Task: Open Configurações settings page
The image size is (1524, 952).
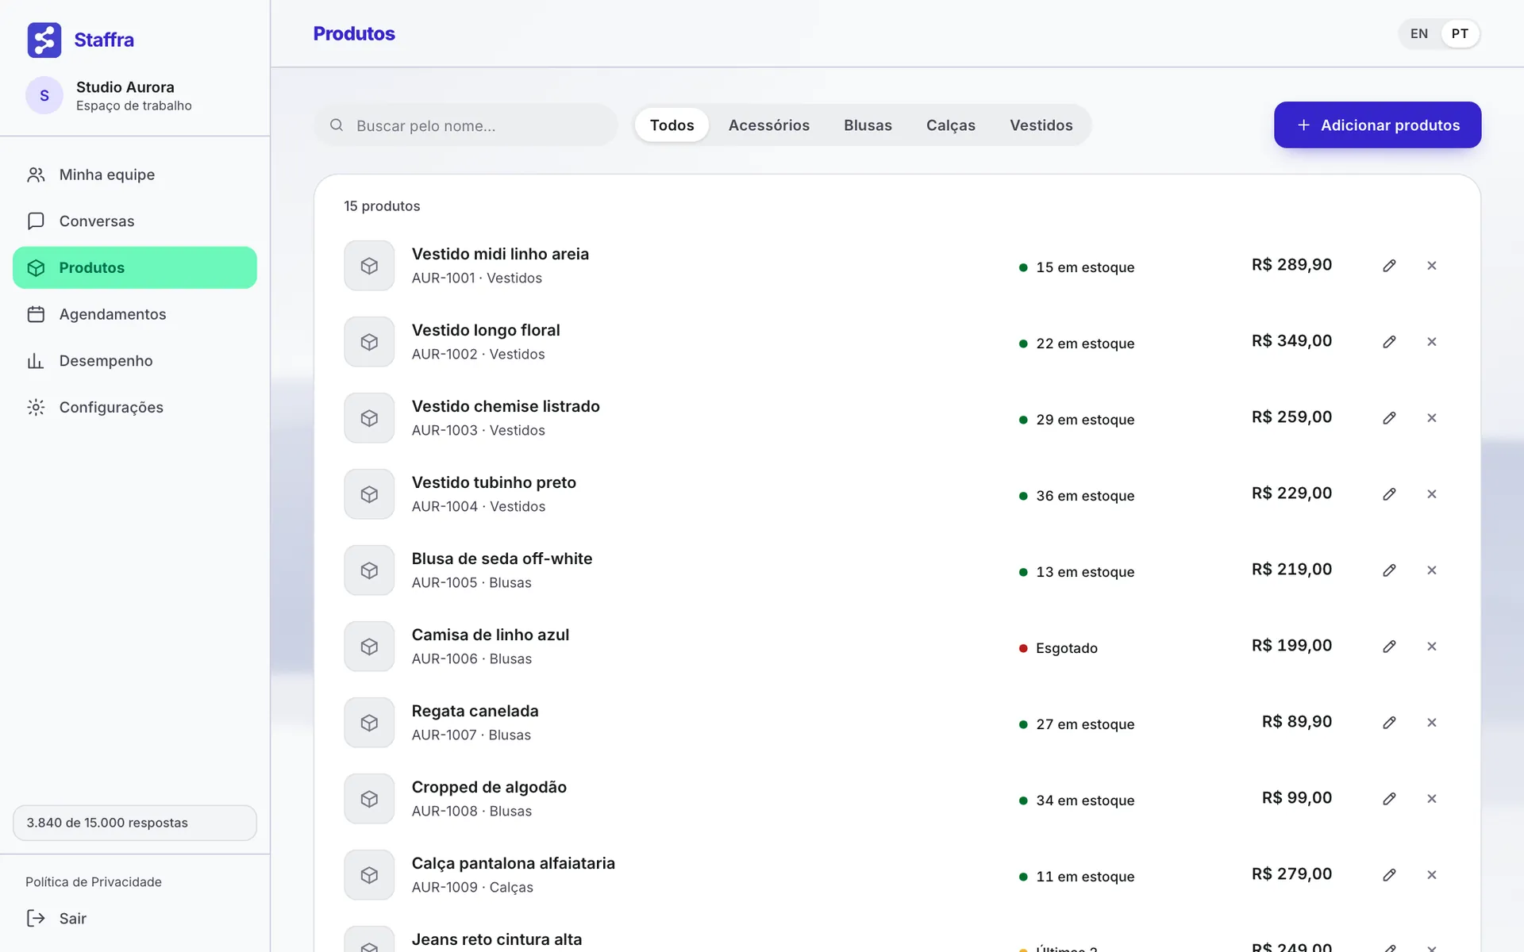Action: pos(135,407)
